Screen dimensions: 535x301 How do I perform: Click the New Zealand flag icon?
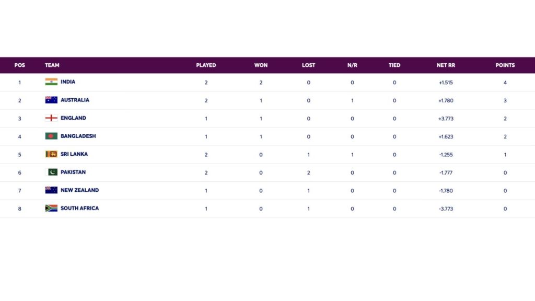pyautogui.click(x=51, y=190)
